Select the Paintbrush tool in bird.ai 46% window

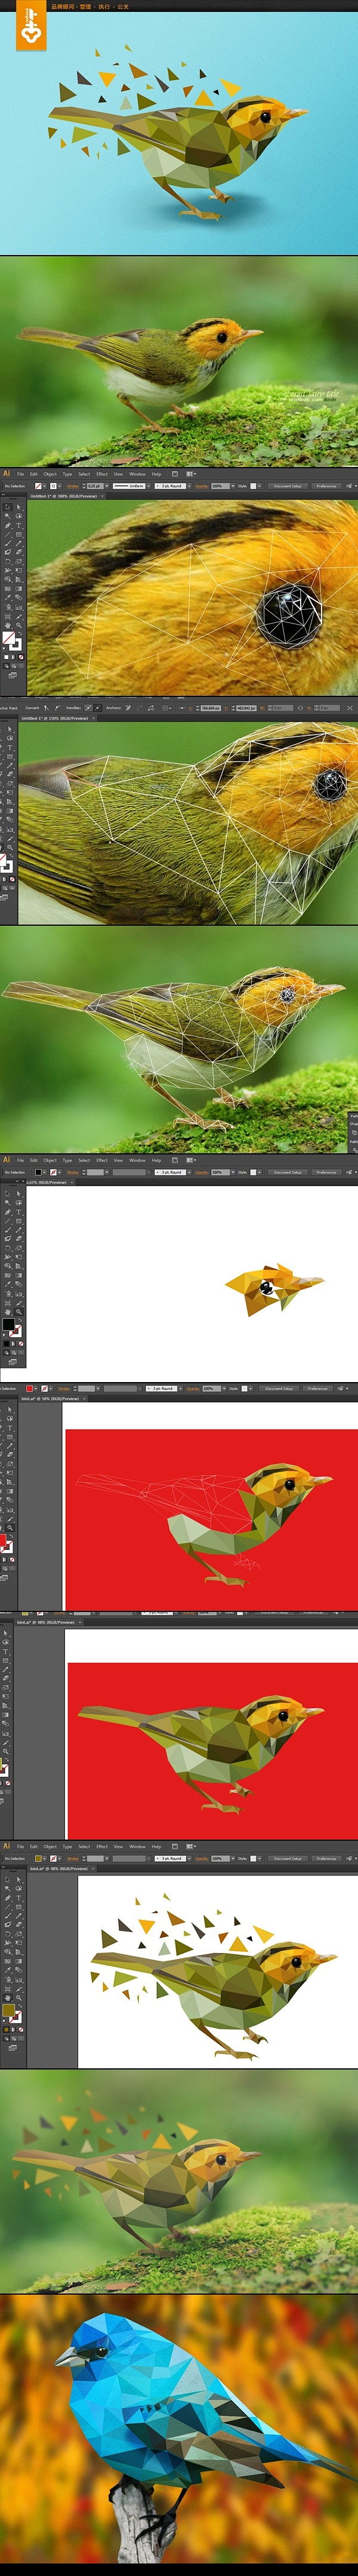tap(8, 1915)
